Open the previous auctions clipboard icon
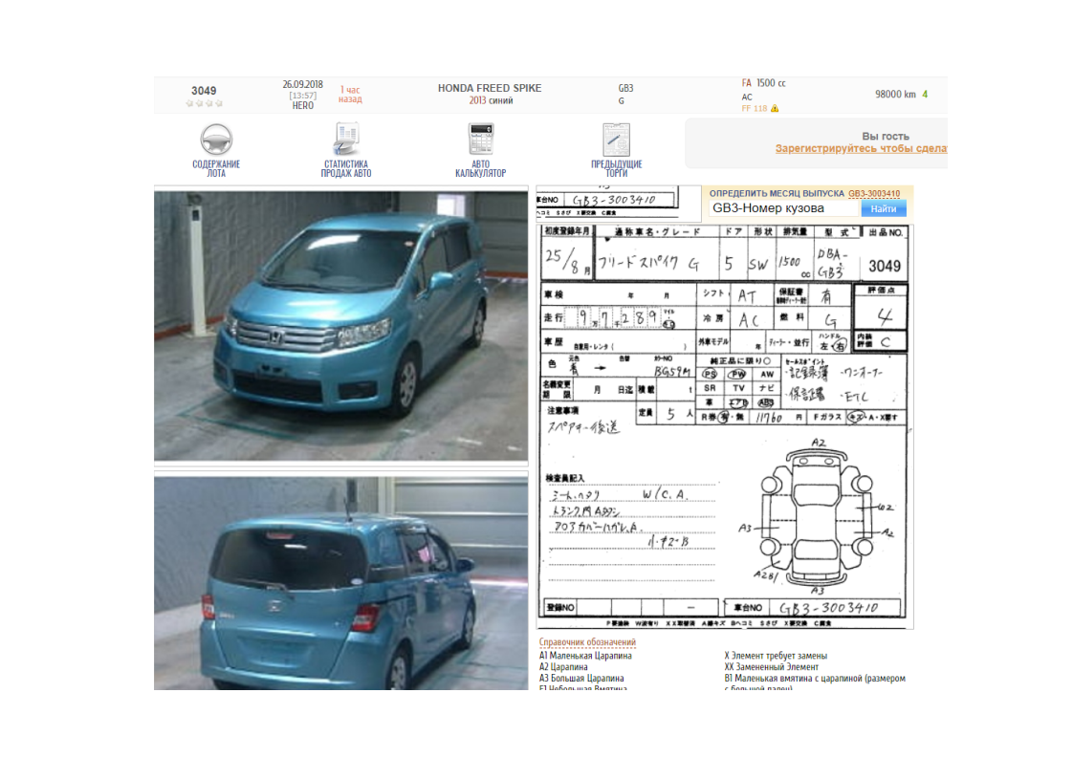 616,140
